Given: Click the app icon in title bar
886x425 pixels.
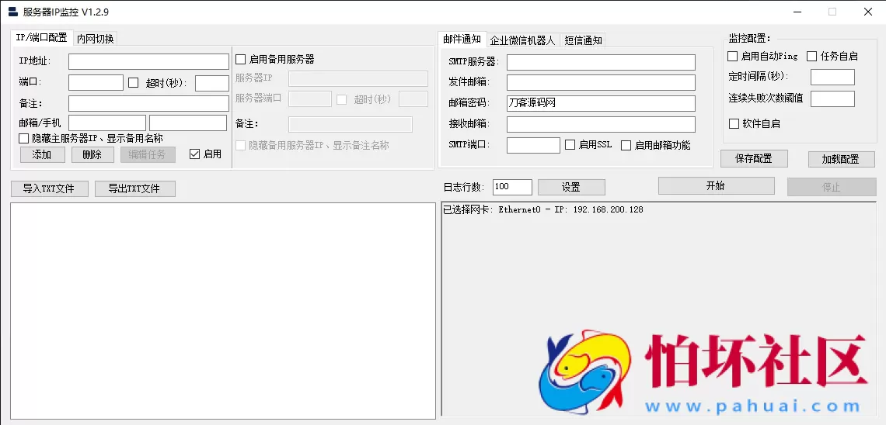Looking at the screenshot, I should coord(12,12).
